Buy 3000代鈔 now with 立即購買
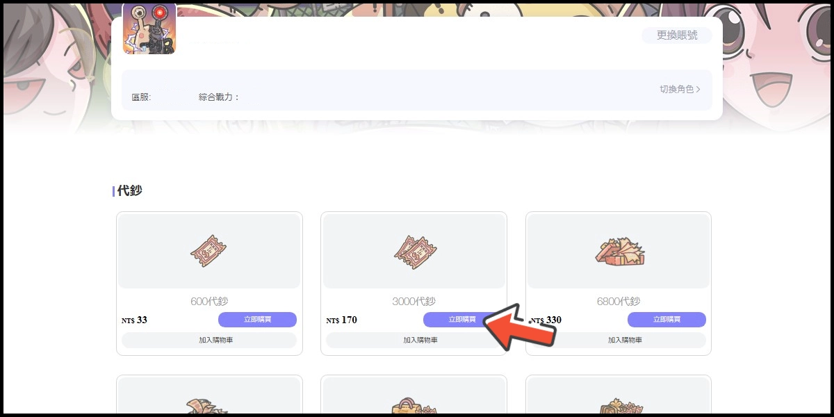The height and width of the screenshot is (417, 834). [462, 320]
